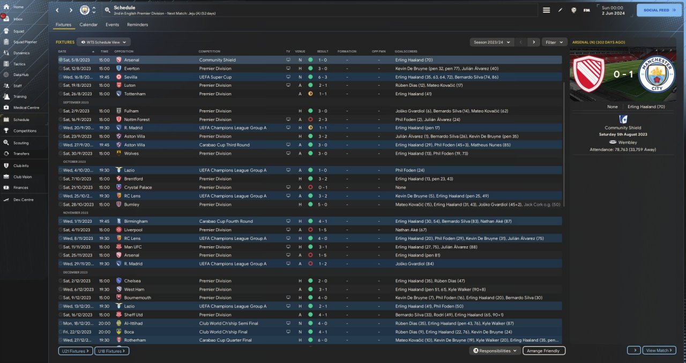Switch to the Reminders tab

pyautogui.click(x=137, y=25)
